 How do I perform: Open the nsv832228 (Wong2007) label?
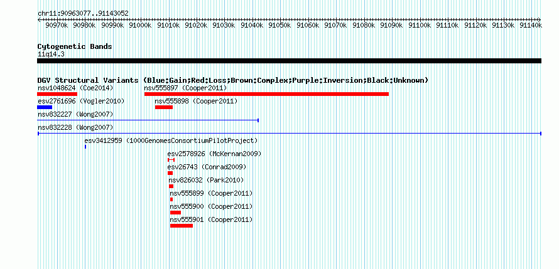[75, 127]
